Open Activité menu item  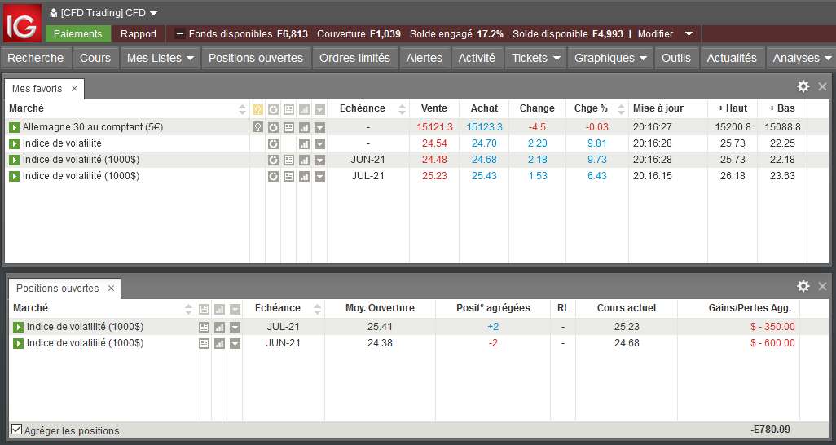(x=477, y=58)
